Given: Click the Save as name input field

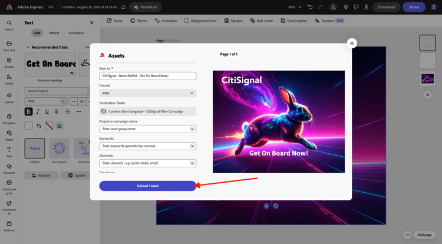Looking at the screenshot, I should [x=148, y=76].
